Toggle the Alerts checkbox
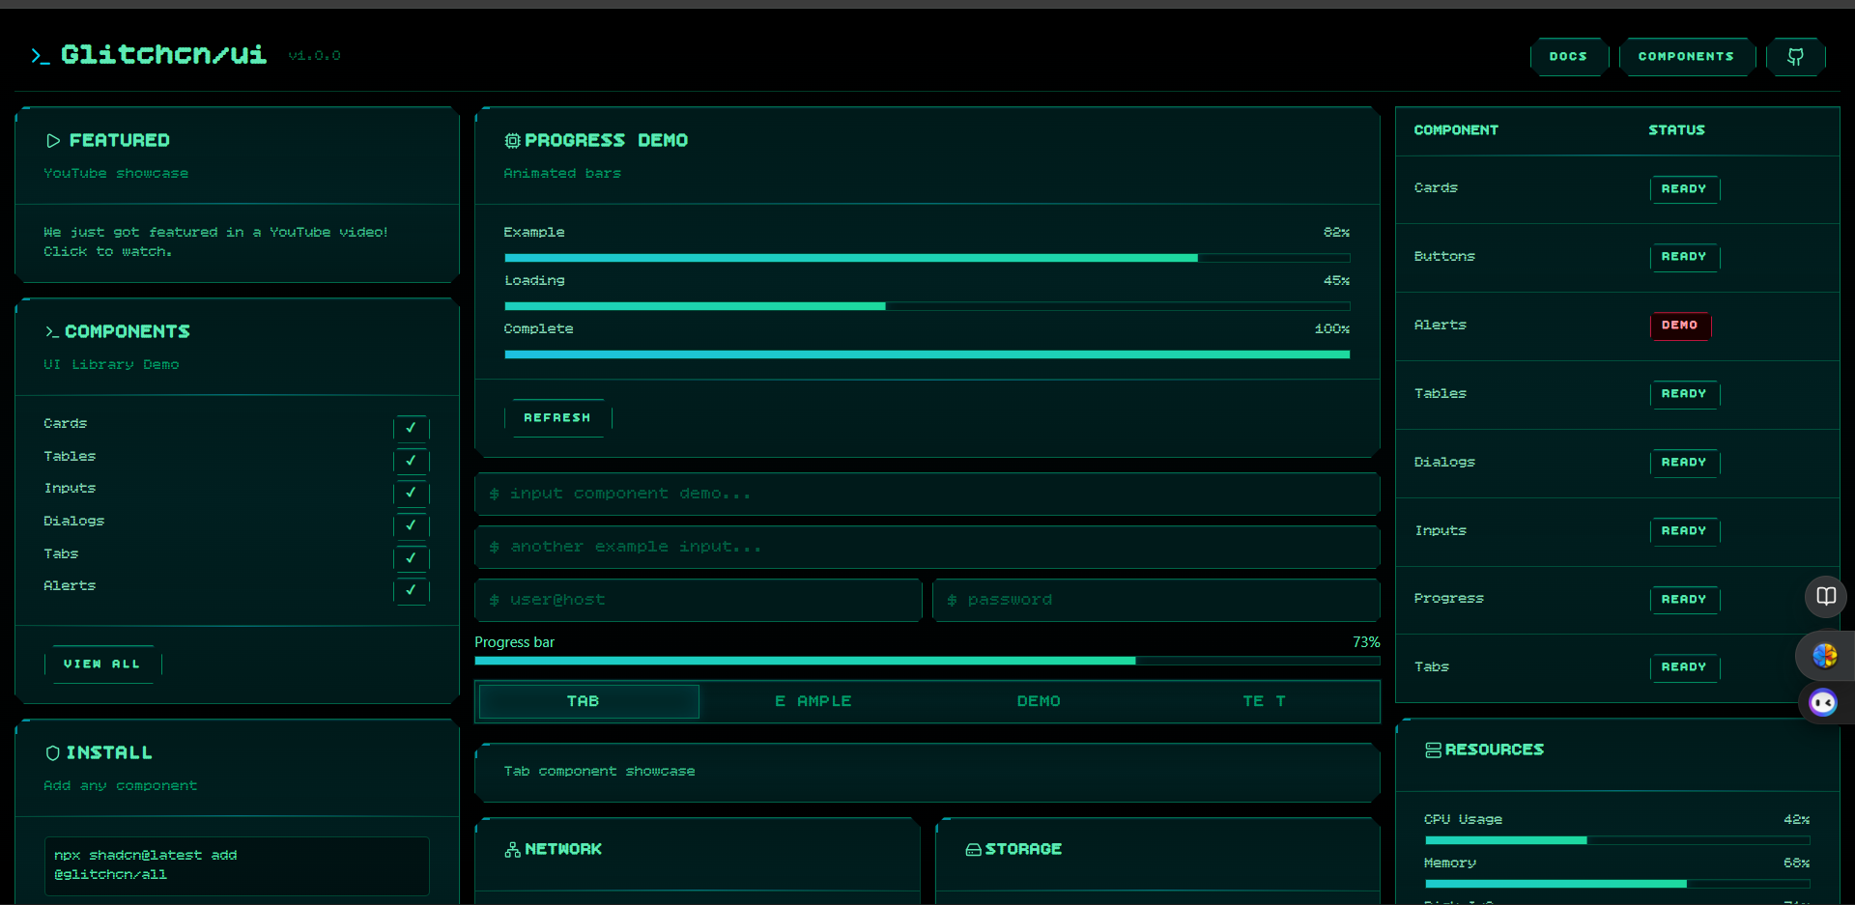 [x=411, y=590]
